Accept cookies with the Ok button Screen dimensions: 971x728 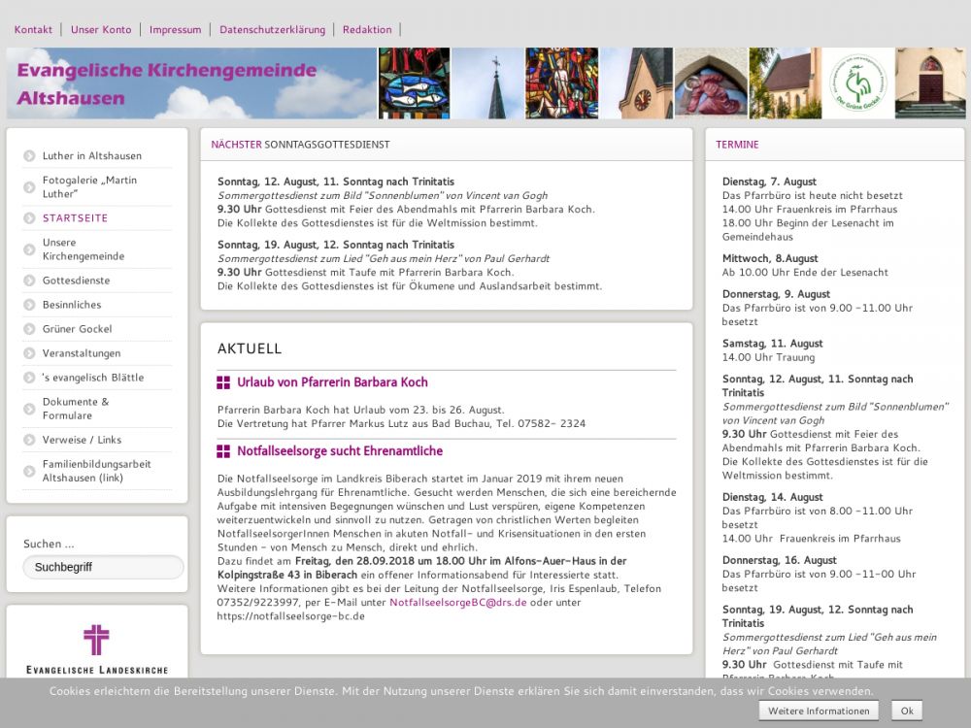click(906, 711)
